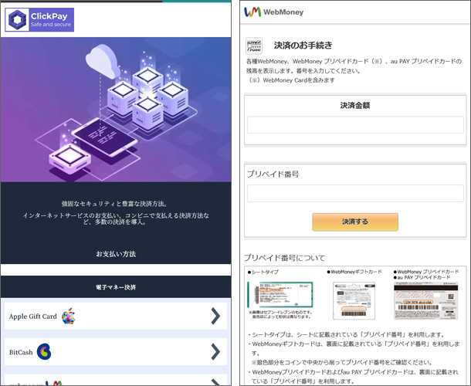Viewport: 471px width, 386px height.
Task: Click the WebMoneyギフトカード sample image
Action: [354, 300]
